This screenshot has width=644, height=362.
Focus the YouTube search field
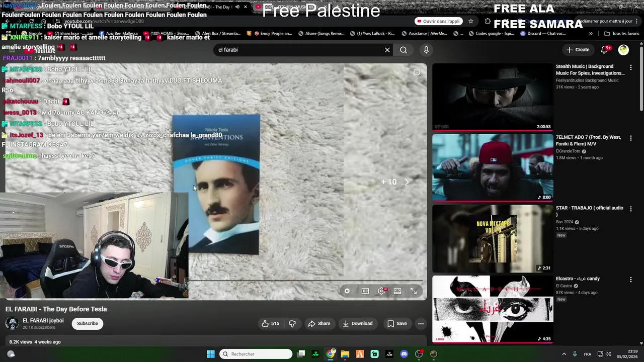(299, 50)
